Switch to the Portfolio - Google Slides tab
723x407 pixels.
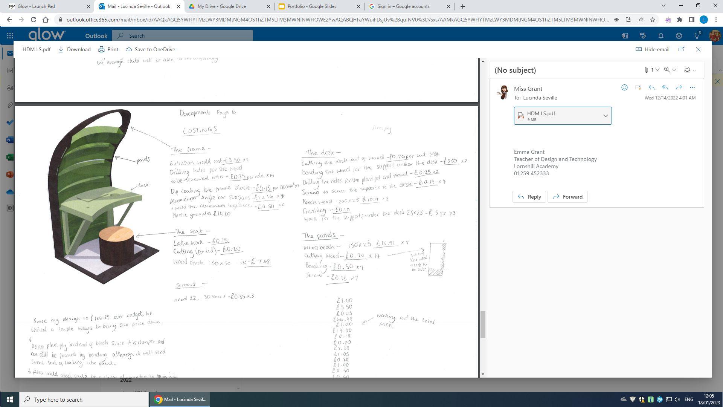point(312,6)
